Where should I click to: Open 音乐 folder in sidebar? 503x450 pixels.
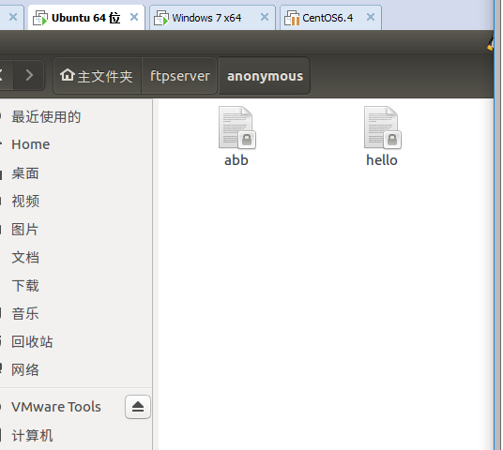tap(76, 313)
